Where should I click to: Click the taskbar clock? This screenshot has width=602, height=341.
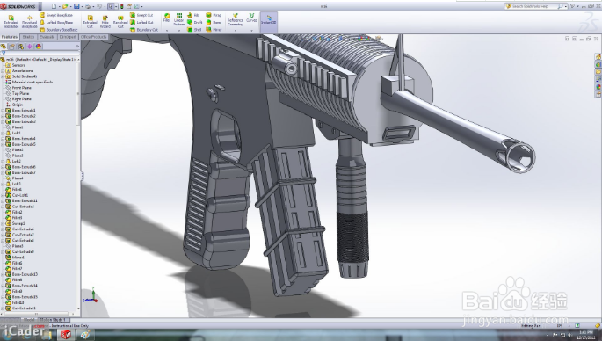click(x=585, y=335)
